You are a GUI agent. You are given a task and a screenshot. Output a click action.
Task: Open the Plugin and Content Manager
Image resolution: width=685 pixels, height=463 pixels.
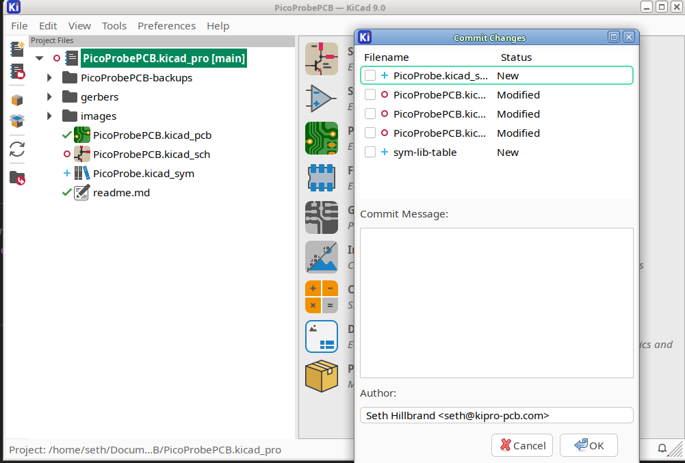point(322,376)
